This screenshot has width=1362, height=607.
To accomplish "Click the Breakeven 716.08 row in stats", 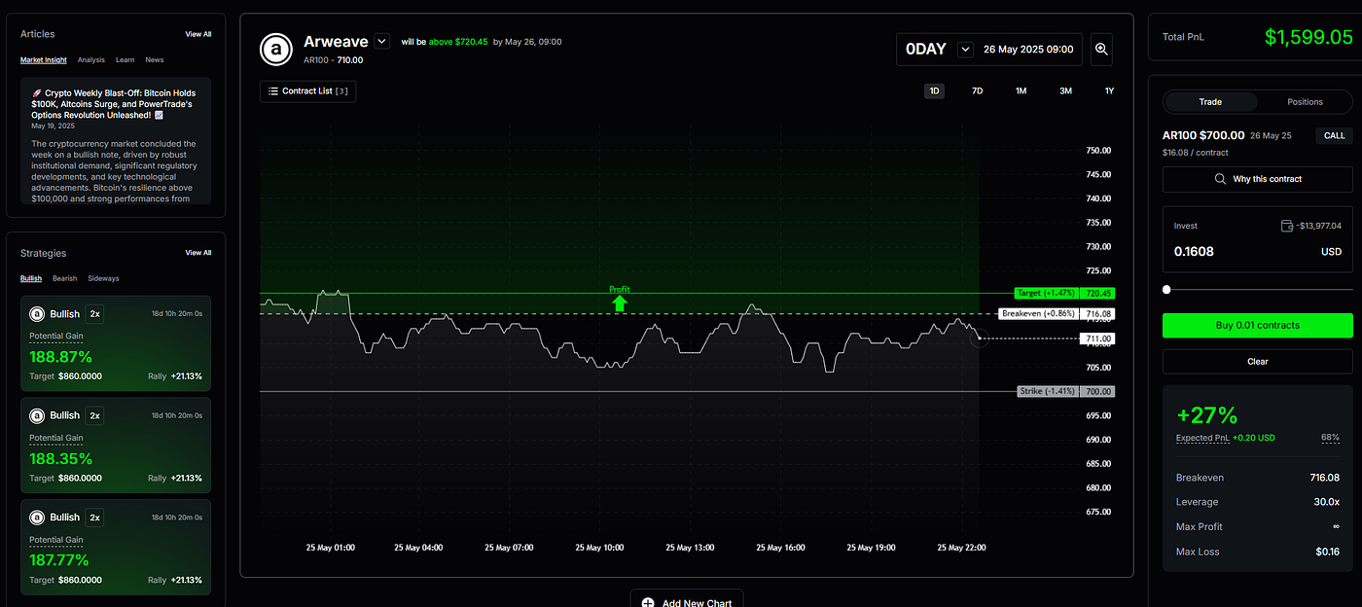I will (x=1257, y=478).
